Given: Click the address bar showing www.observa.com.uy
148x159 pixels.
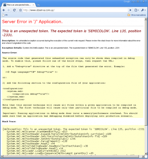Looking at the screenshot, I should tap(75, 10).
